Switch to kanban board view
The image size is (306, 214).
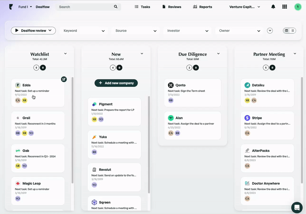click(x=286, y=31)
